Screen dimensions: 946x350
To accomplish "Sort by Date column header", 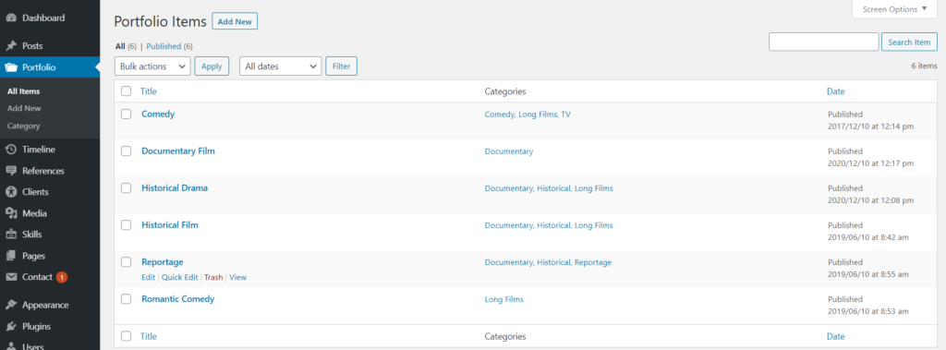I will [x=835, y=91].
